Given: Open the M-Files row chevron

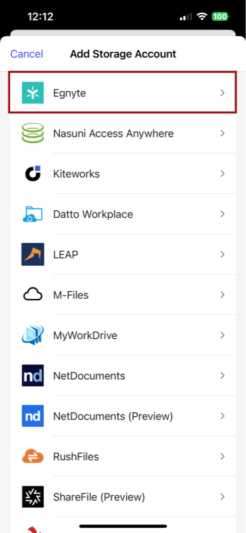Looking at the screenshot, I should [x=223, y=295].
